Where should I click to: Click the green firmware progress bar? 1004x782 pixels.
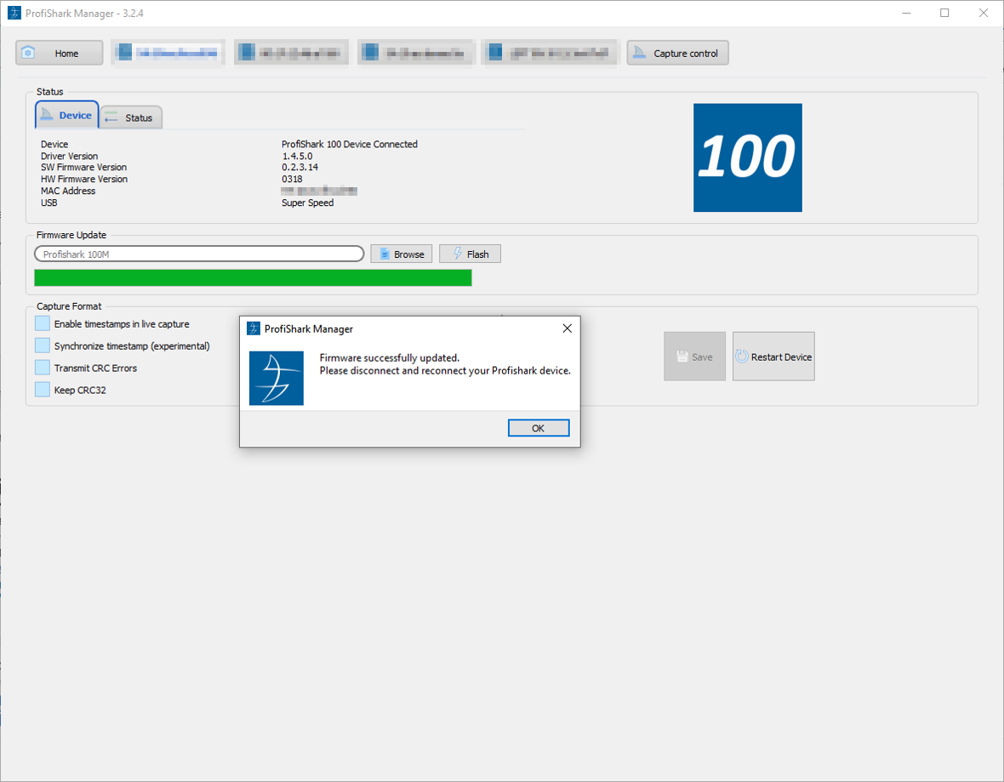coord(252,277)
